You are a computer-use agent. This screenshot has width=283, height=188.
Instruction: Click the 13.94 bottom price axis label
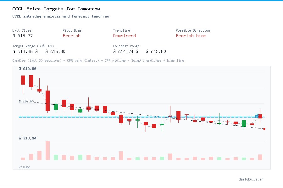click(x=27, y=138)
